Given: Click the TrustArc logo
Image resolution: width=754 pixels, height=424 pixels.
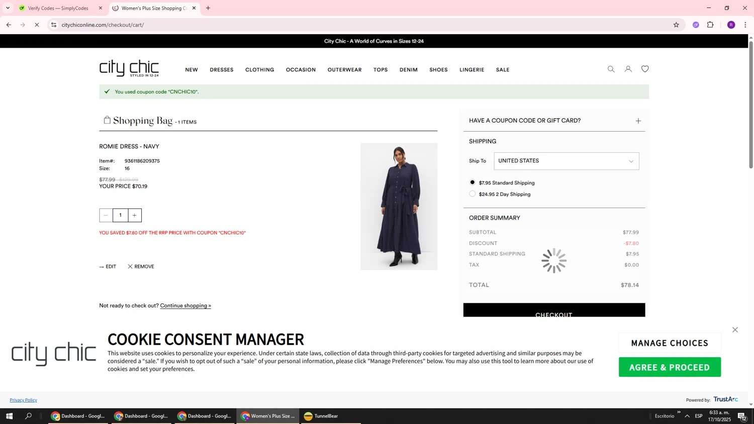Looking at the screenshot, I should [x=726, y=399].
